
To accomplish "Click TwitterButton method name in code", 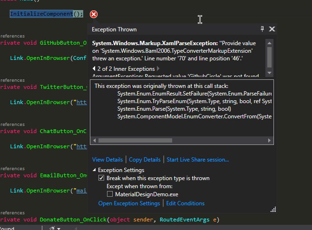I will (x=63, y=87).
